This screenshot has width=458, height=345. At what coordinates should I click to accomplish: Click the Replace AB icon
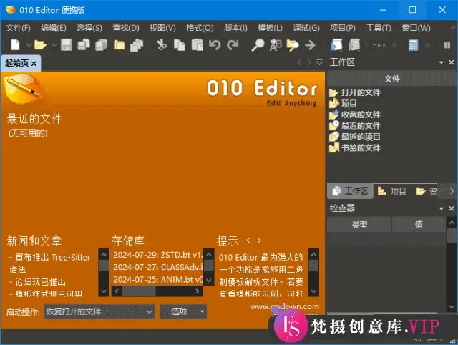pos(276,45)
